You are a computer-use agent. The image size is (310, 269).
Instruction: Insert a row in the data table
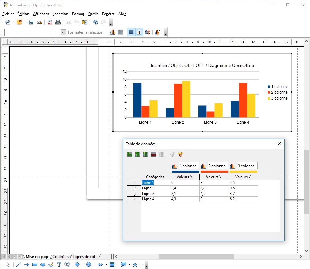[130, 154]
